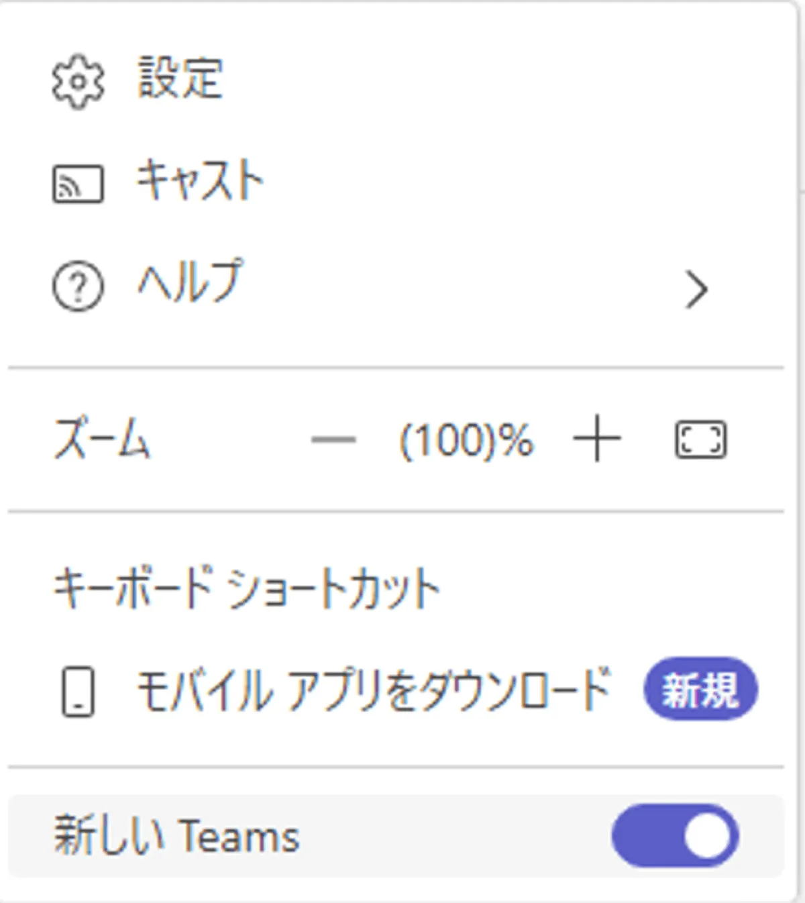Zoom in with the plus button
Viewport: 805px width, 903px height.
596,439
